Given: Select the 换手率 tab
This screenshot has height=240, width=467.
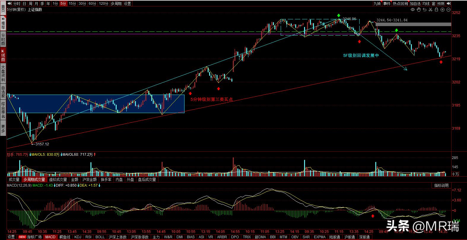Looking at the screenshot, I should point(106,179).
